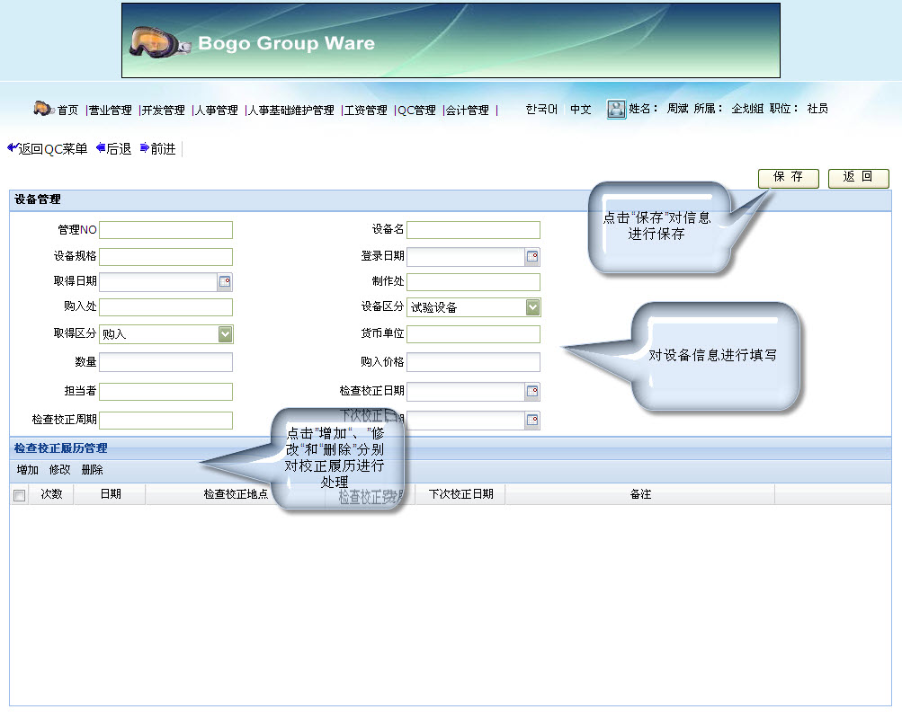The image size is (902, 718).
Task: Expand the 设备区分 dropdown
Action: click(532, 307)
